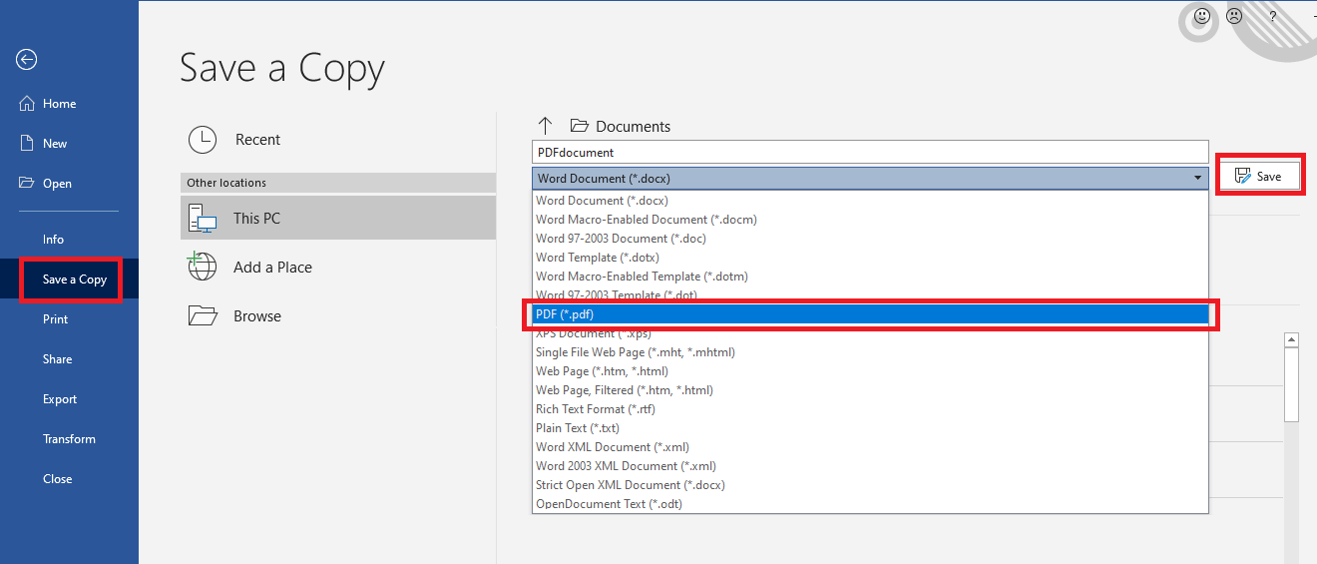
Task: Choose Word Macro-Enabled Template (*.dotm)
Action: 870,277
